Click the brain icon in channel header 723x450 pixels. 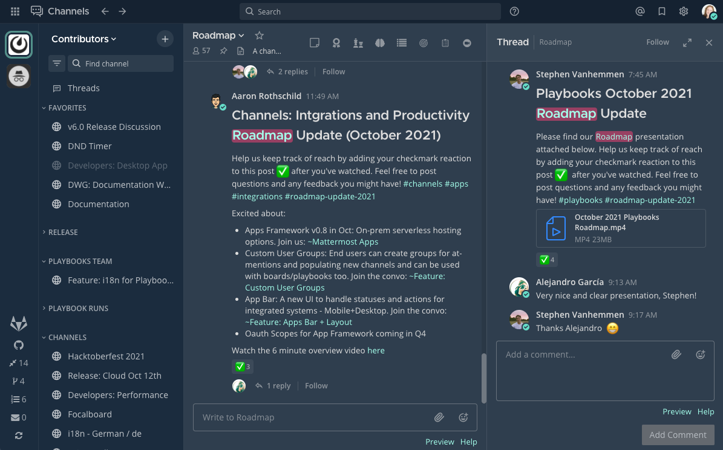coord(379,43)
